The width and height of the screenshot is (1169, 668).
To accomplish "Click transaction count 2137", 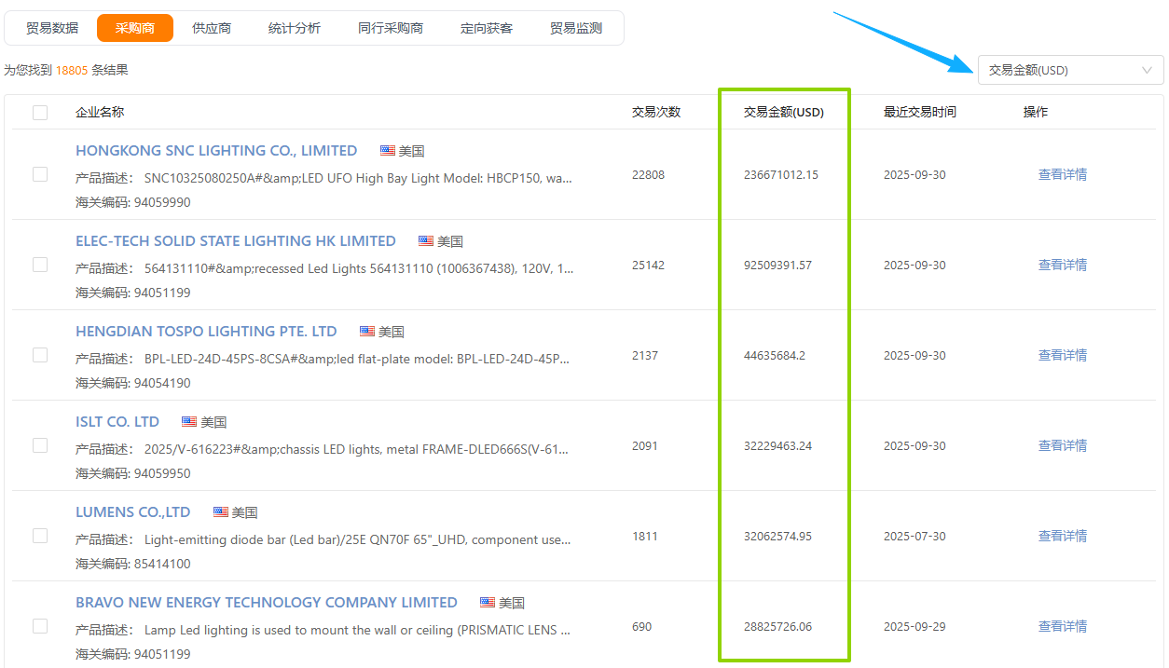I will (x=645, y=355).
